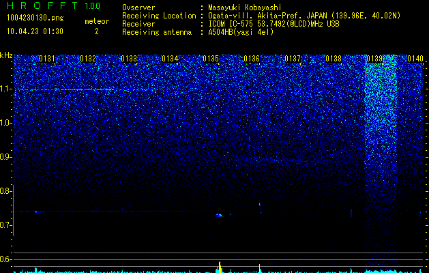Click the 0138 time marker
This screenshot has height=273, width=429.
(x=334, y=59)
